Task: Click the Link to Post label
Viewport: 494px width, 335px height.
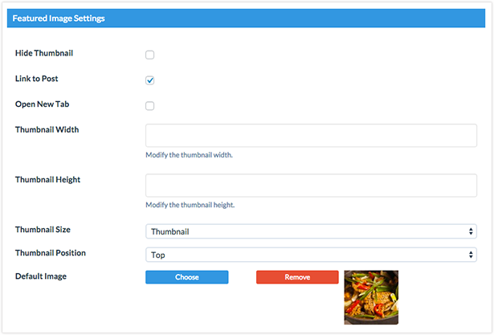Action: point(36,79)
